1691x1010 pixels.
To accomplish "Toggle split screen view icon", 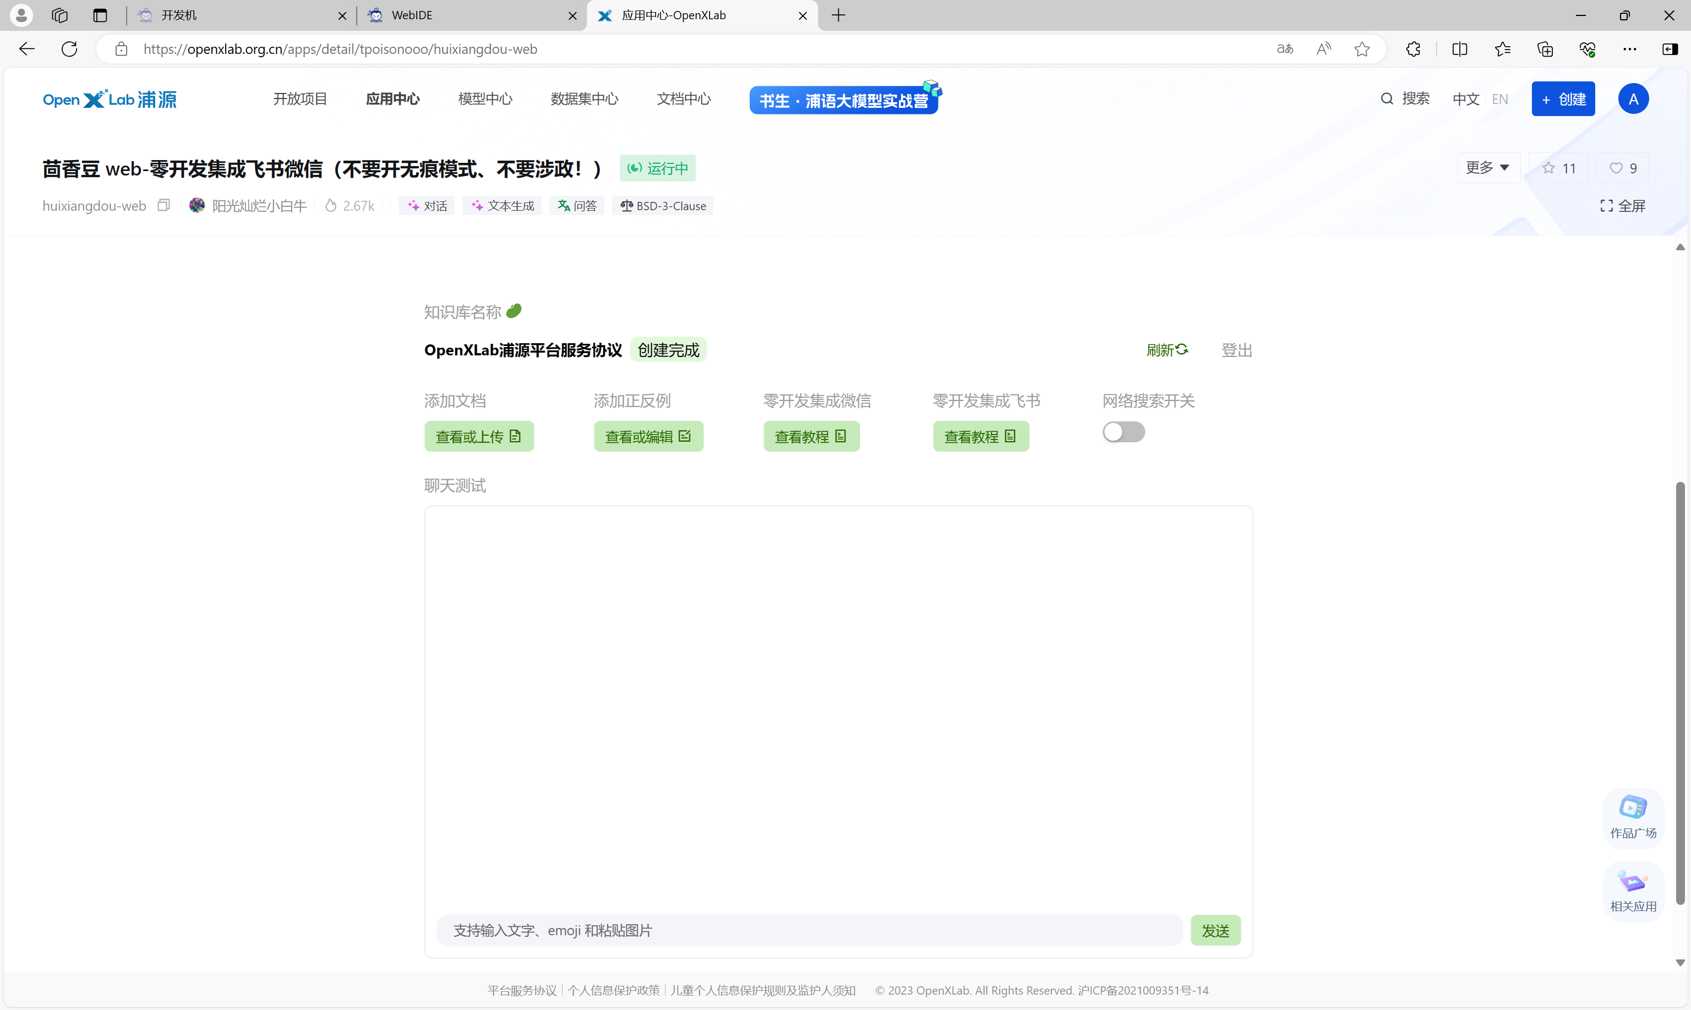I will pos(1459,49).
